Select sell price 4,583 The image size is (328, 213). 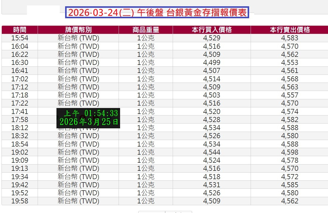(x=290, y=38)
